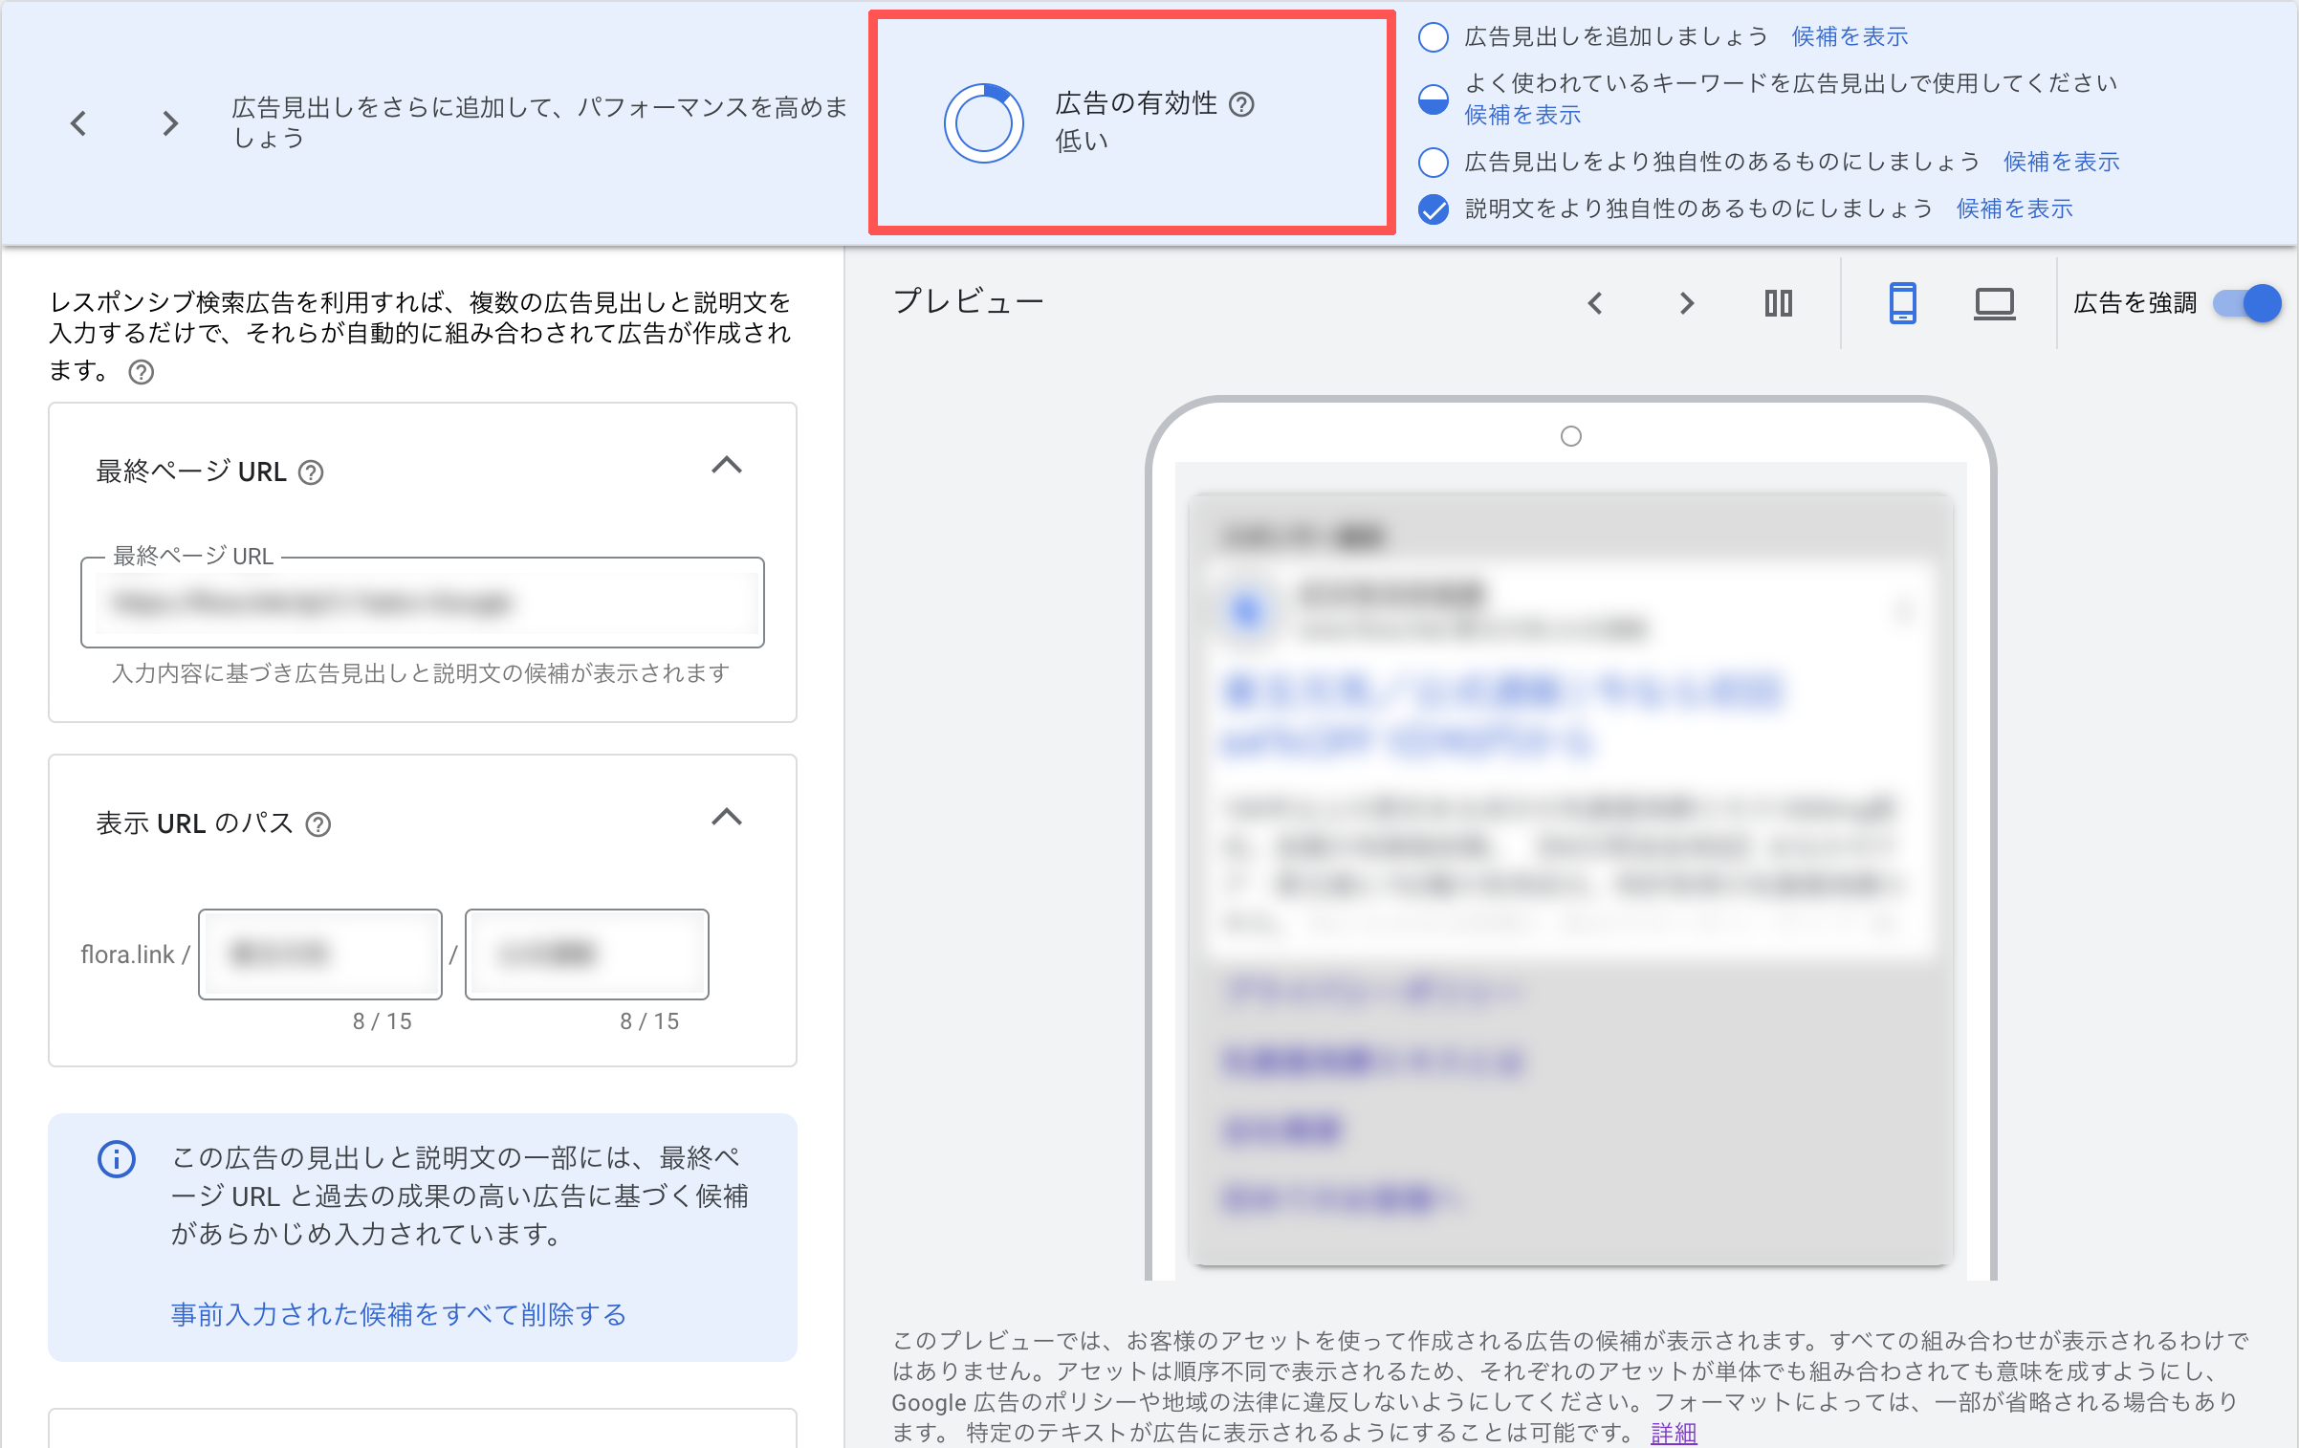Click the help icon next to 広告の有効性
The height and width of the screenshot is (1448, 2299).
coord(1243,103)
